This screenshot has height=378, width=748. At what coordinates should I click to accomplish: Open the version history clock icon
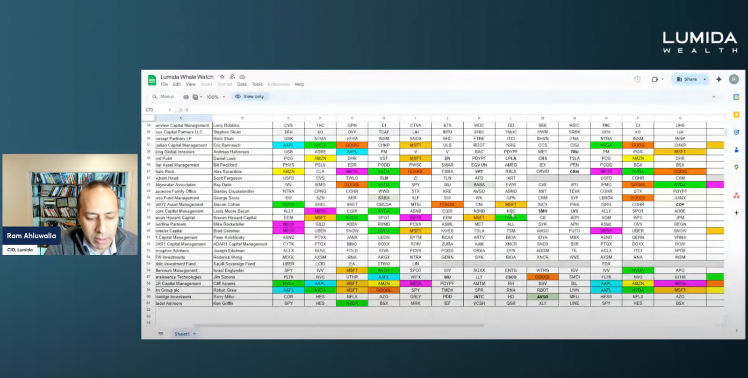(637, 79)
